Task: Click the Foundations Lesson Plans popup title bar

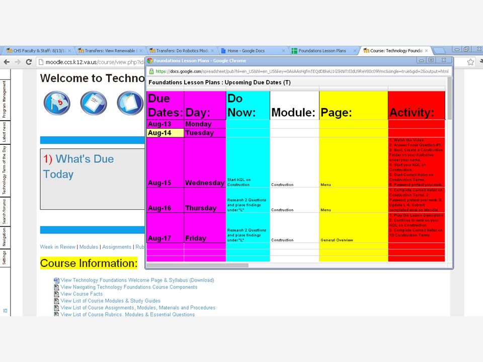Action: click(280, 60)
